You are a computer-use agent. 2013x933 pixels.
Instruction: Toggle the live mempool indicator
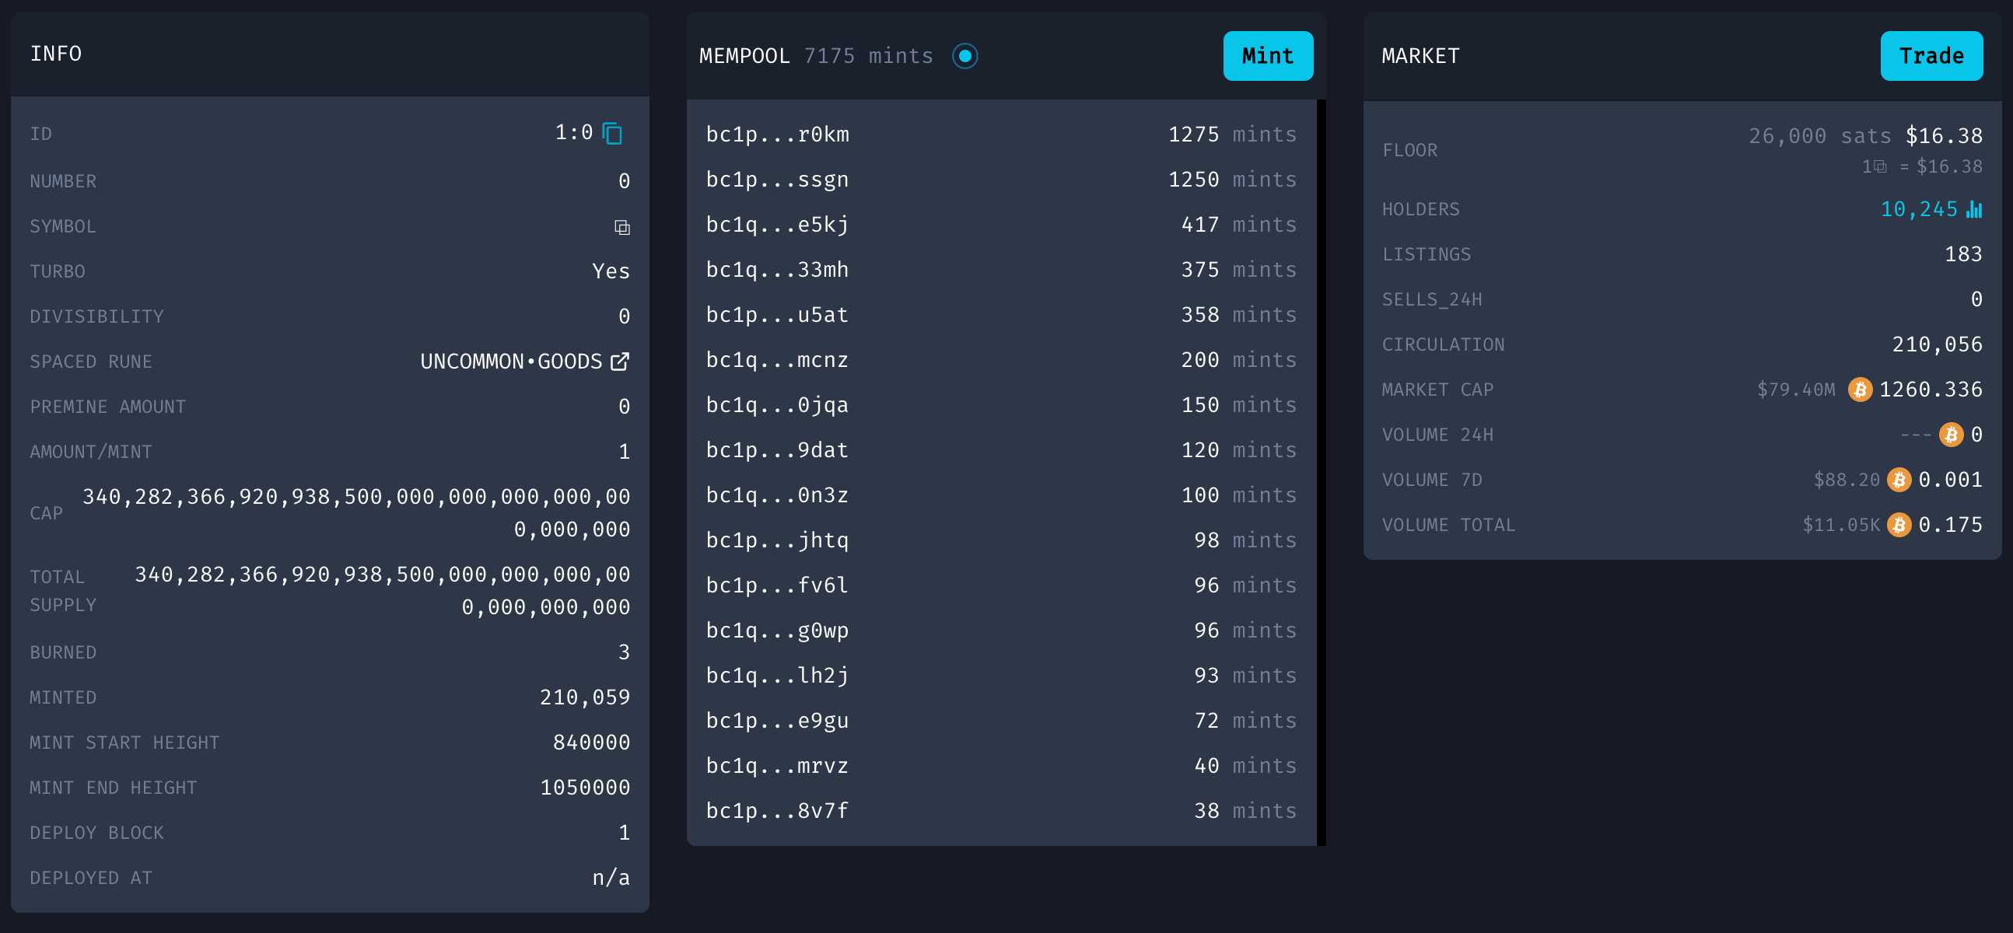pos(965,56)
